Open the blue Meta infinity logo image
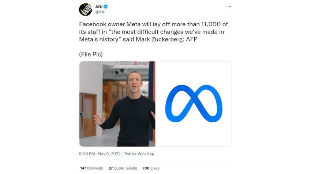The height and width of the screenshot is (174, 311). [194, 104]
